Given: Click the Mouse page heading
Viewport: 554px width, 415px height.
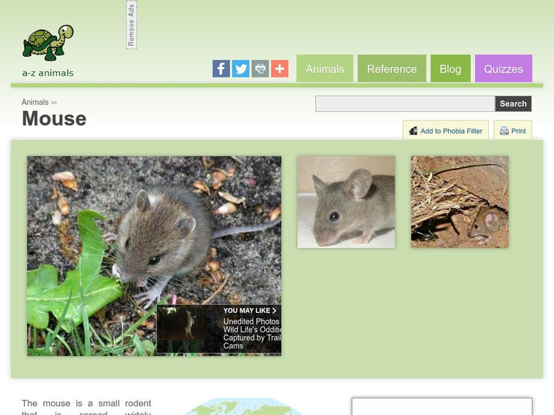Looking at the screenshot, I should (54, 118).
